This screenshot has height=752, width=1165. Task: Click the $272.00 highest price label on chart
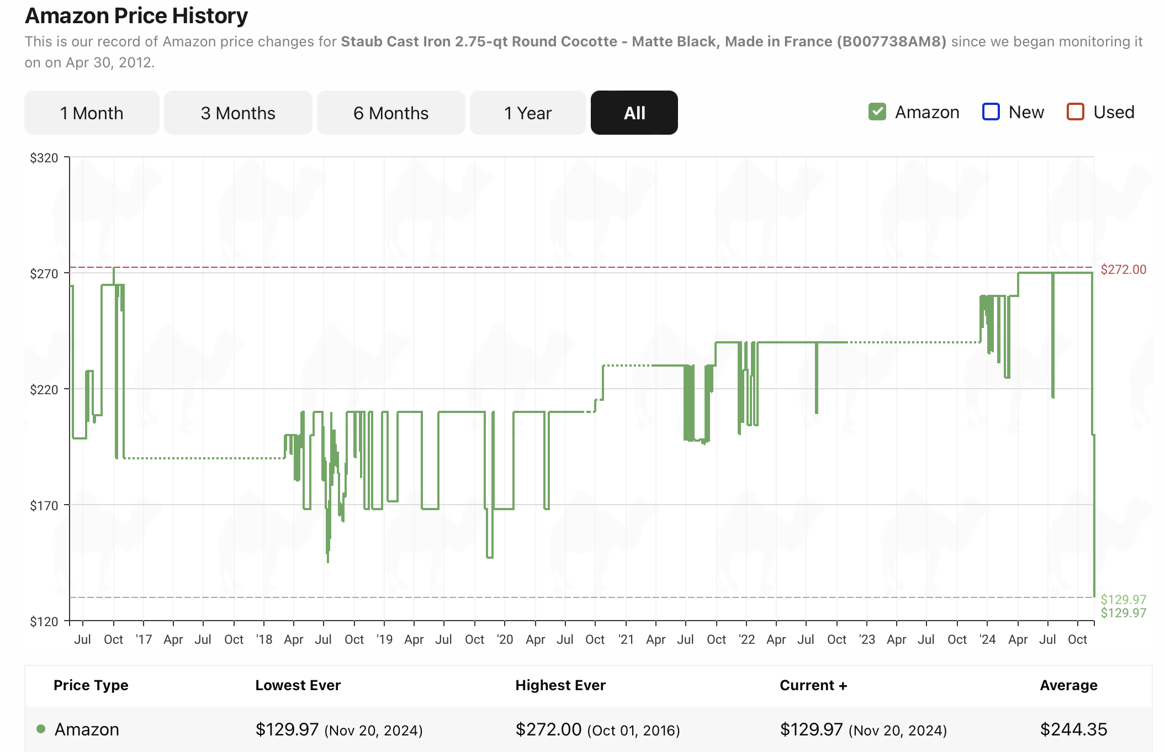pyautogui.click(x=1123, y=269)
